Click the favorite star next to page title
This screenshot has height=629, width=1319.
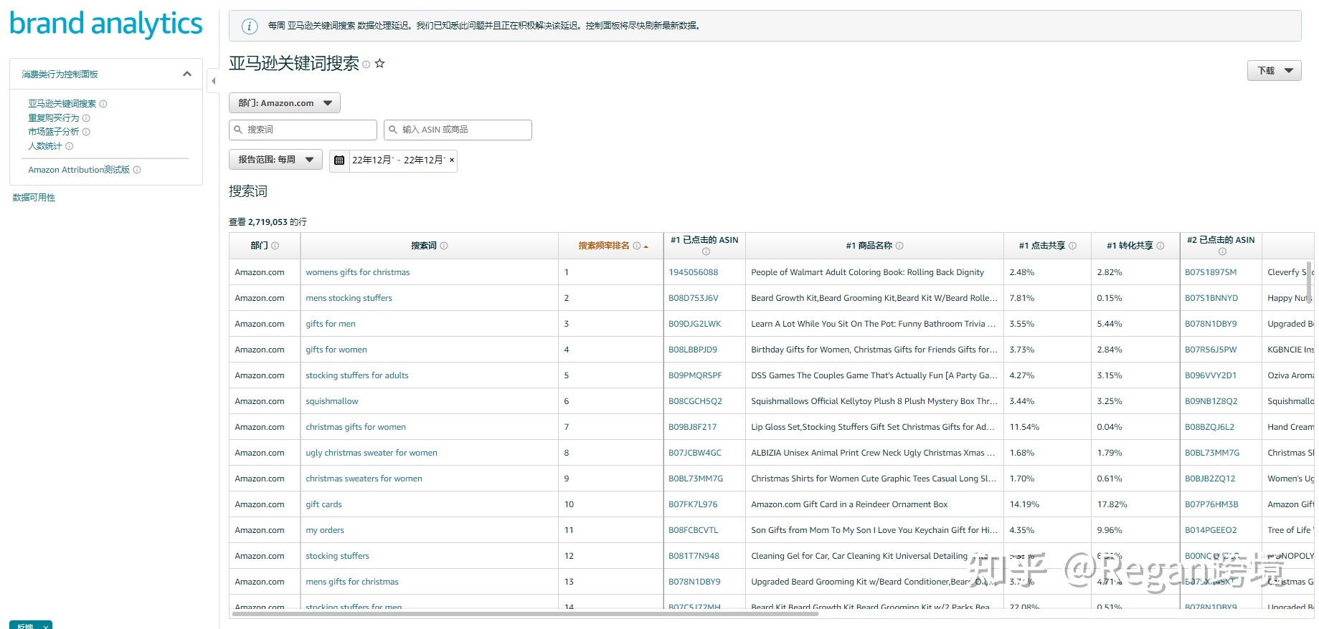(380, 64)
